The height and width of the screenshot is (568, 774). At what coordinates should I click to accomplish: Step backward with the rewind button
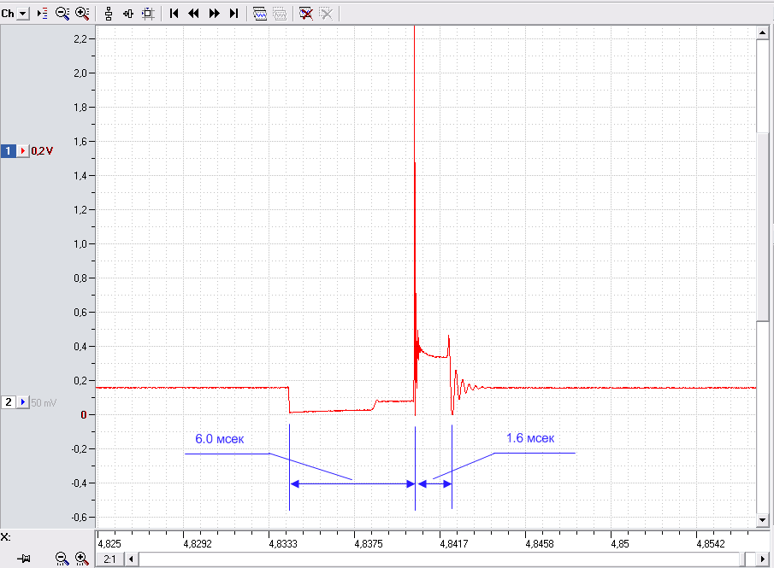(193, 14)
